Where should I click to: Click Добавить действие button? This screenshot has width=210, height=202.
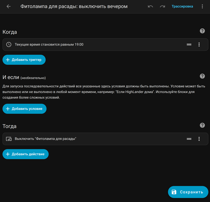coord(25,154)
